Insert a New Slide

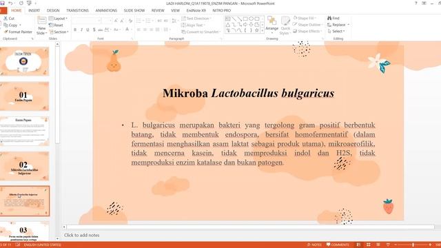click(41, 25)
